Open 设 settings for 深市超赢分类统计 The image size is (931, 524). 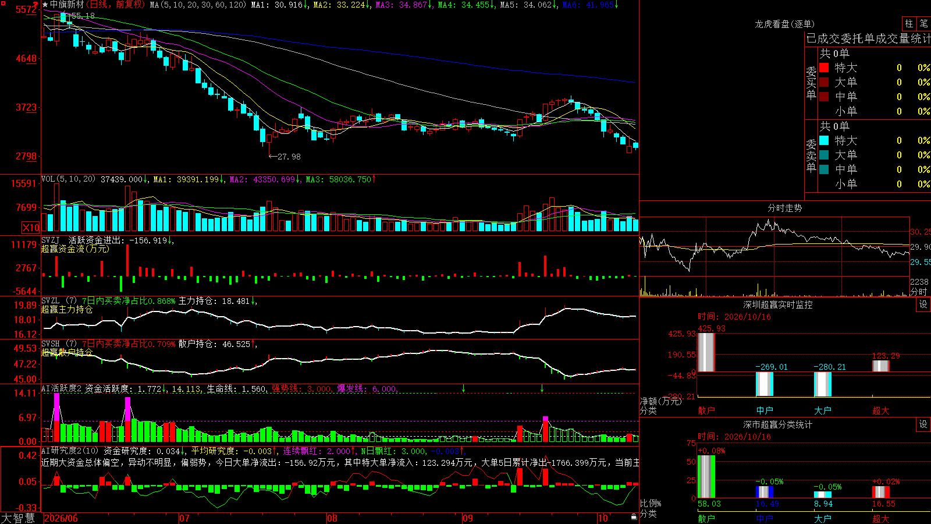click(923, 424)
